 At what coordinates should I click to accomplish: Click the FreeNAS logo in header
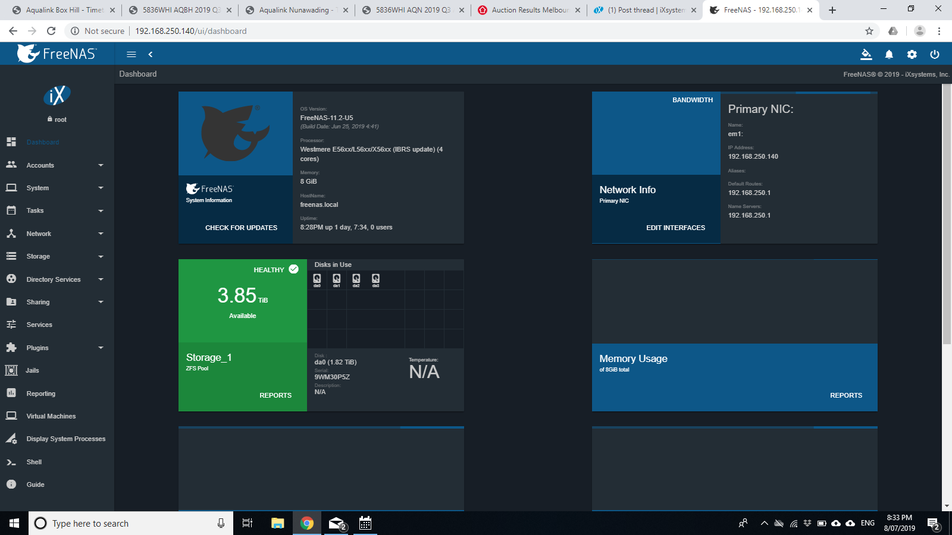57,53
